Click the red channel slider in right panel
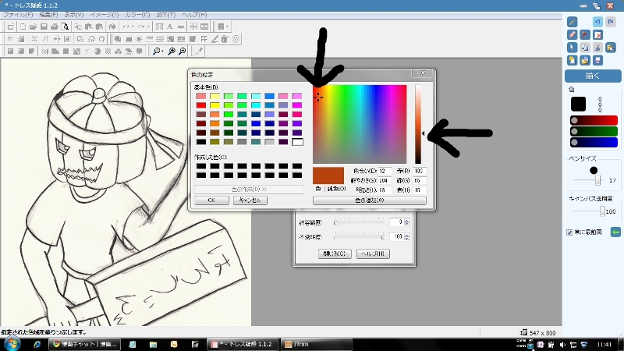The height and width of the screenshot is (351, 624). coord(594,120)
